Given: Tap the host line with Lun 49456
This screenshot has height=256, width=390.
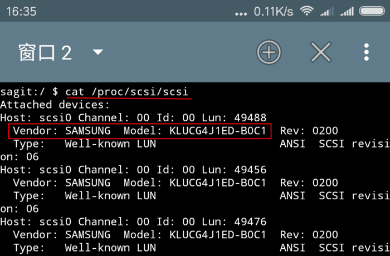Looking at the screenshot, I should (133, 169).
